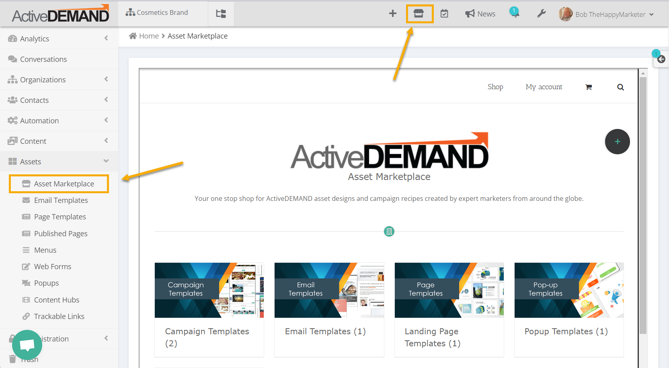This screenshot has width=669, height=368.
Task: Open the Cosmetics Brand account selector
Action: click(157, 12)
